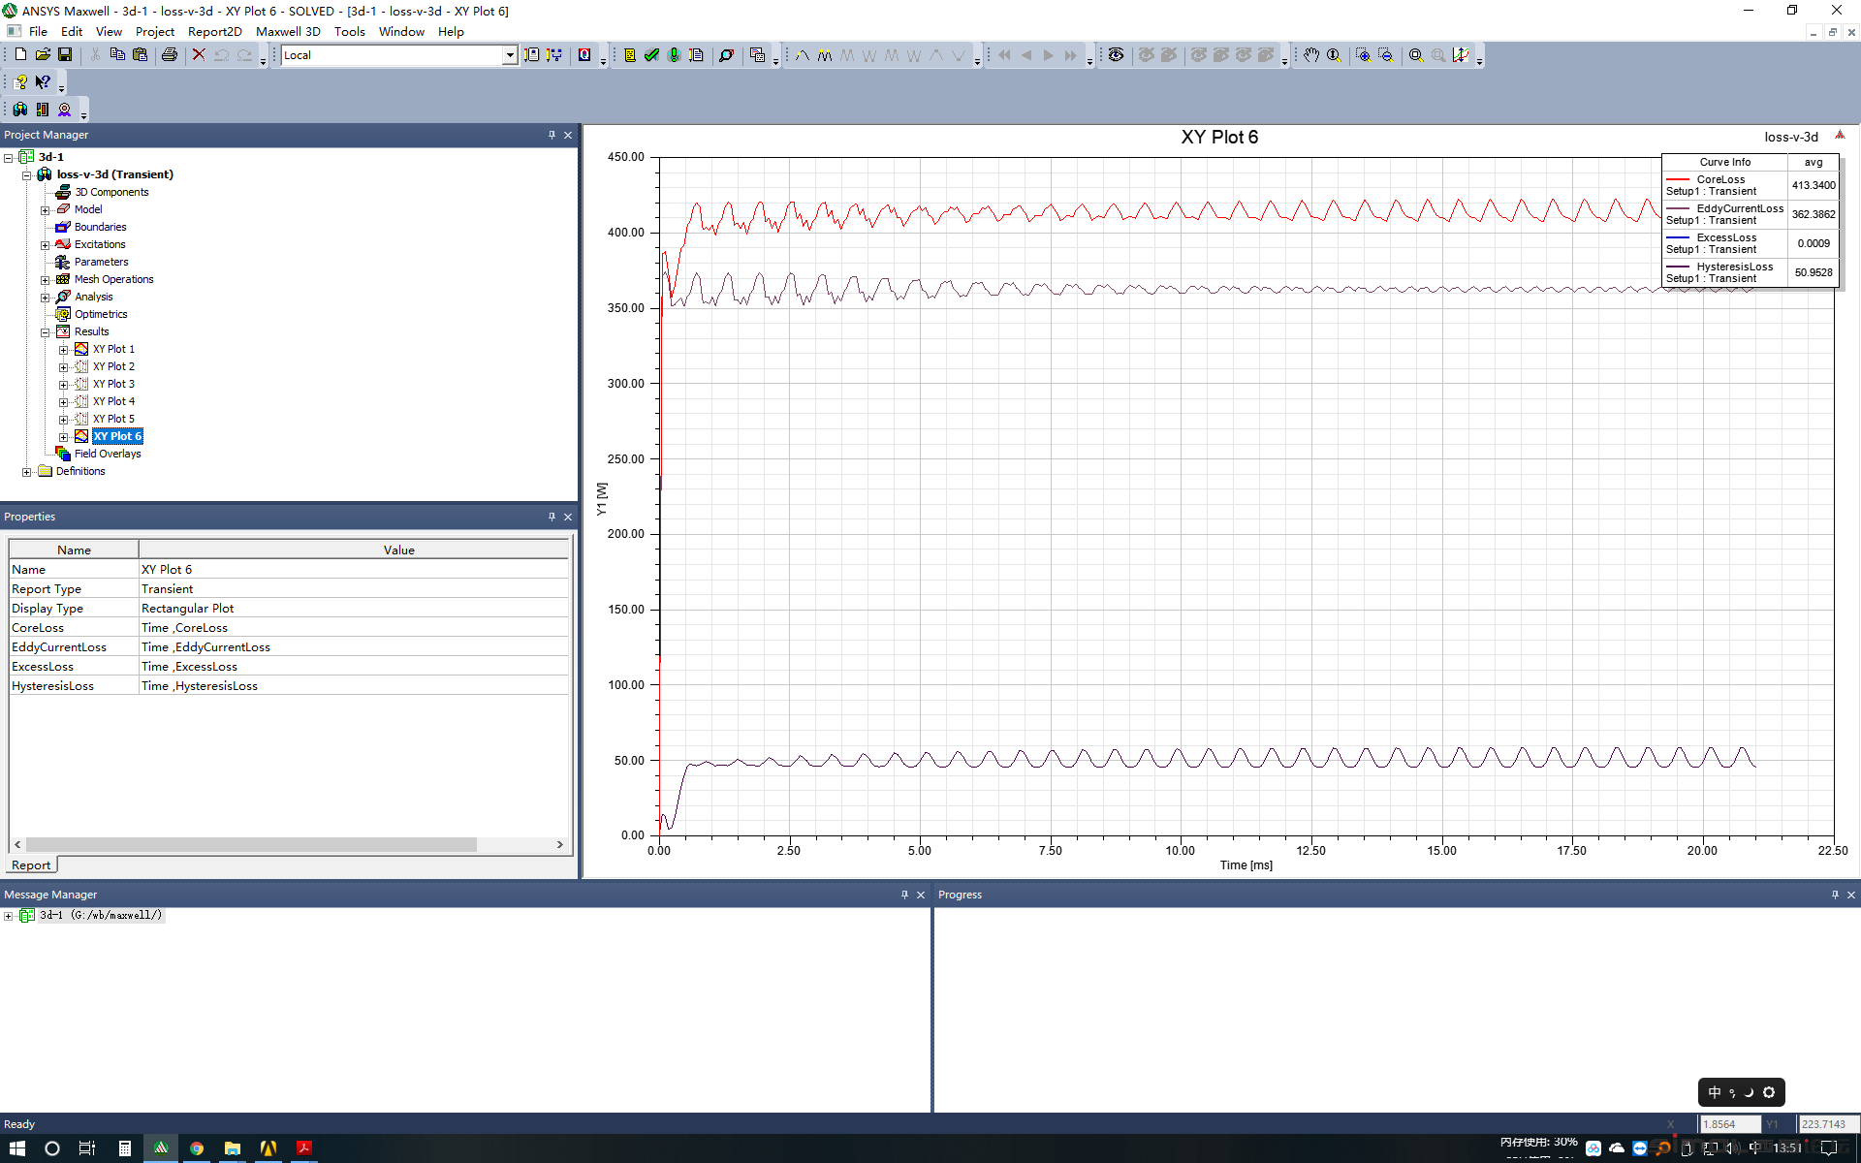The image size is (1861, 1163).
Task: Click the Validate green checkmark icon
Action: 651,55
